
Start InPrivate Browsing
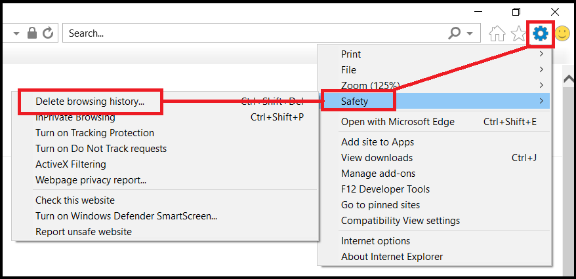[x=165, y=117]
